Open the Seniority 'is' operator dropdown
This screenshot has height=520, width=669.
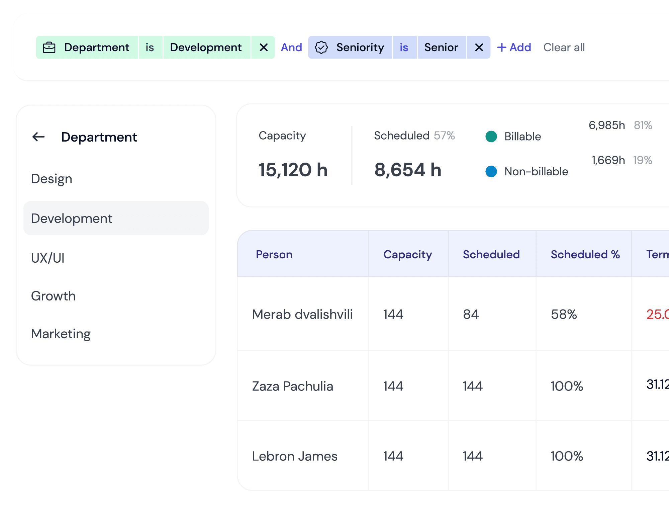[x=404, y=48]
